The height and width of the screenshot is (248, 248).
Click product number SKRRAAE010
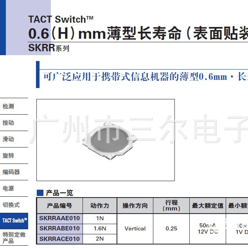tap(59, 218)
